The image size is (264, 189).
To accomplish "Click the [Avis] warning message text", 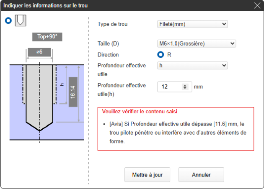I will point(176,133).
